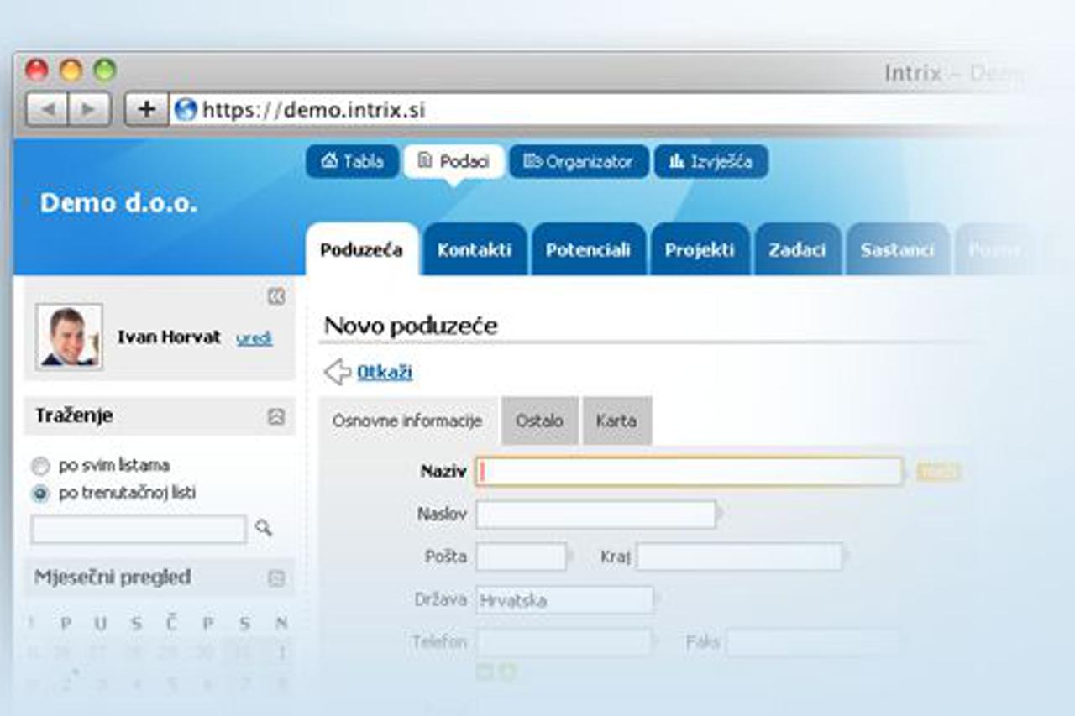Switch to the Karta form tab
1075x716 pixels.
(x=616, y=421)
